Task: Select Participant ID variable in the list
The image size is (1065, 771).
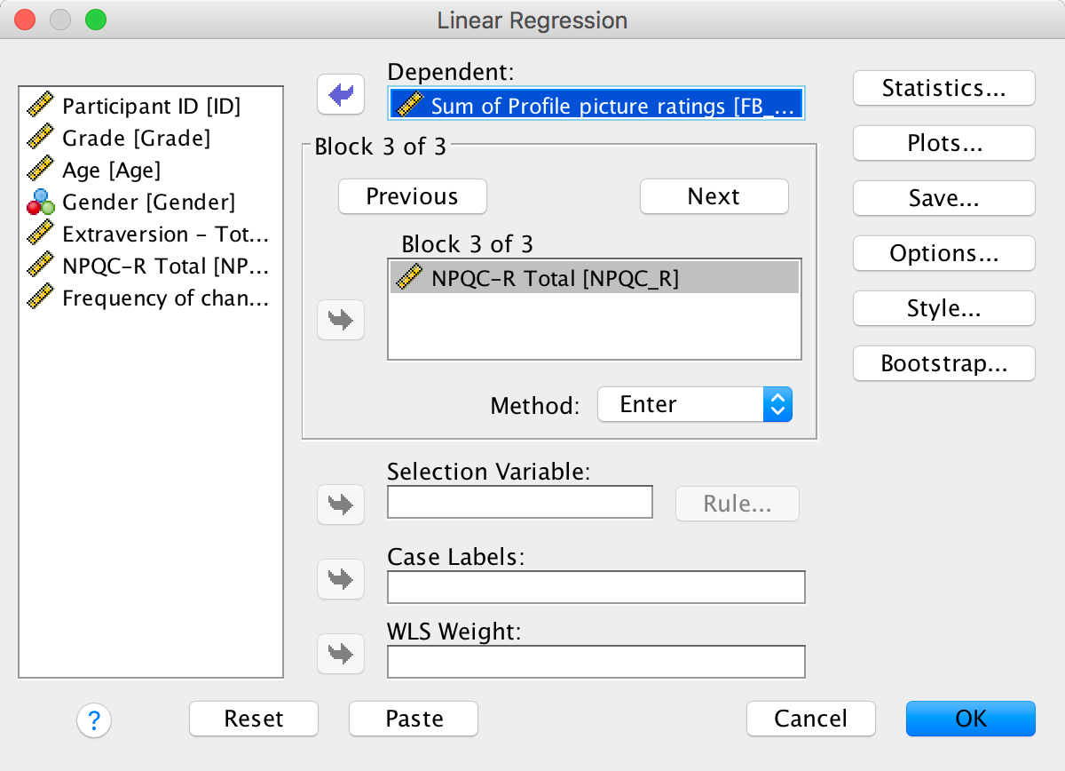Action: tap(150, 107)
